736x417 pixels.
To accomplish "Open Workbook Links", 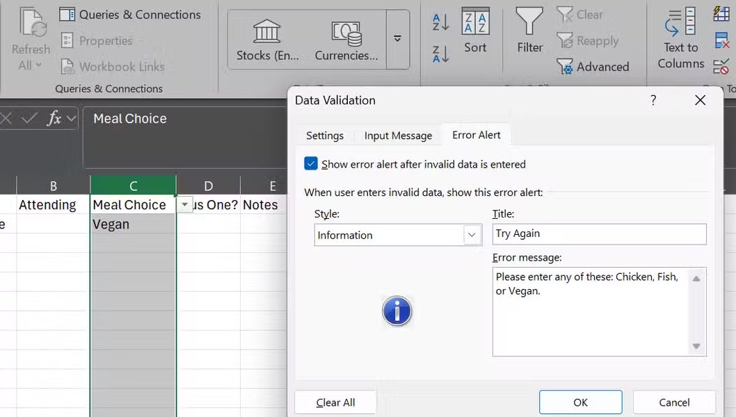I will pyautogui.click(x=113, y=67).
